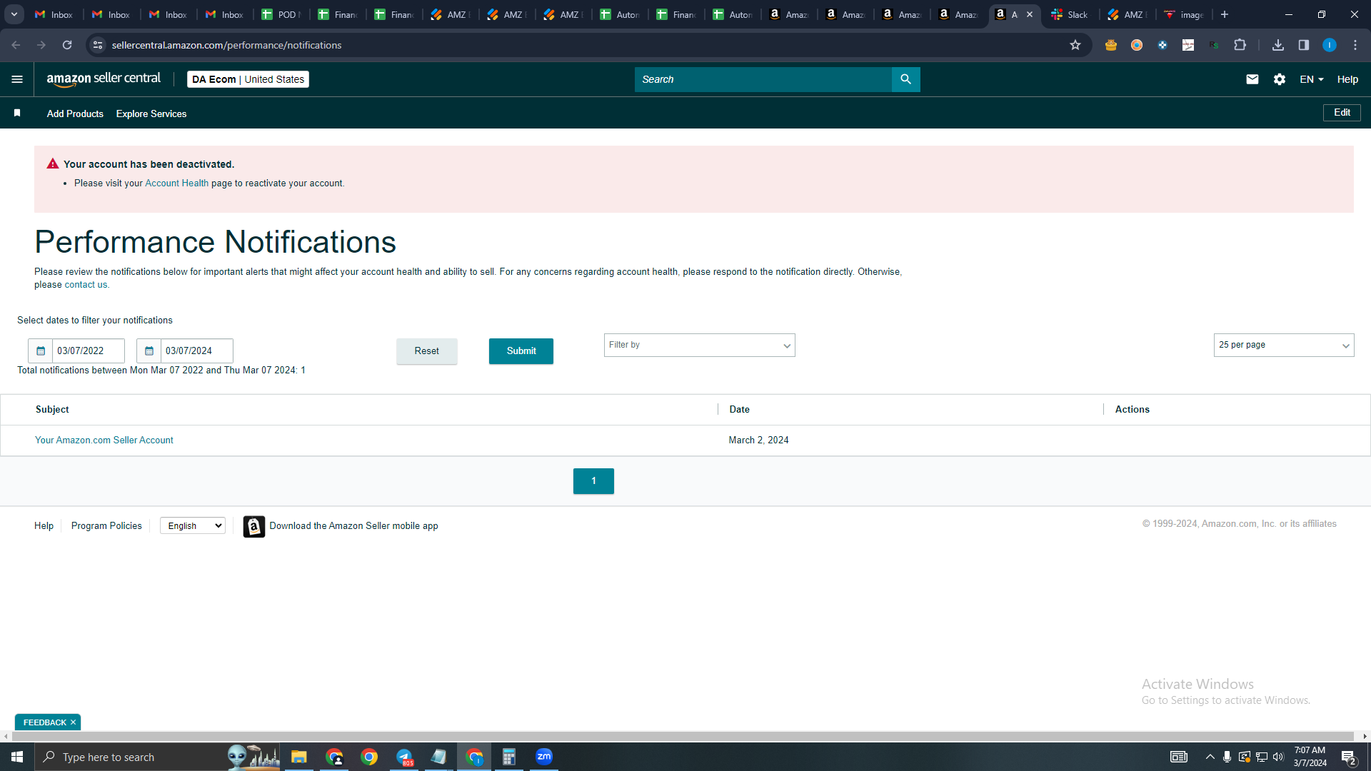Screen dimensions: 1371x771
Task: Open the Chrome extensions puzzle icon
Action: 1240,45
